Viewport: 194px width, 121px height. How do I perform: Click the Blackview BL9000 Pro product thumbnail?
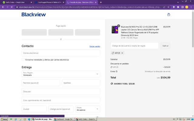tap(115, 30)
